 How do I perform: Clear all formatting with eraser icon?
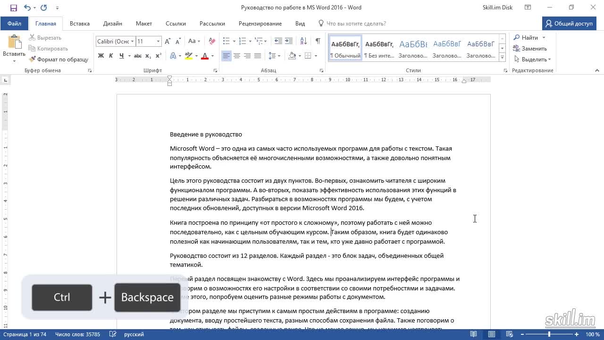pyautogui.click(x=212, y=41)
